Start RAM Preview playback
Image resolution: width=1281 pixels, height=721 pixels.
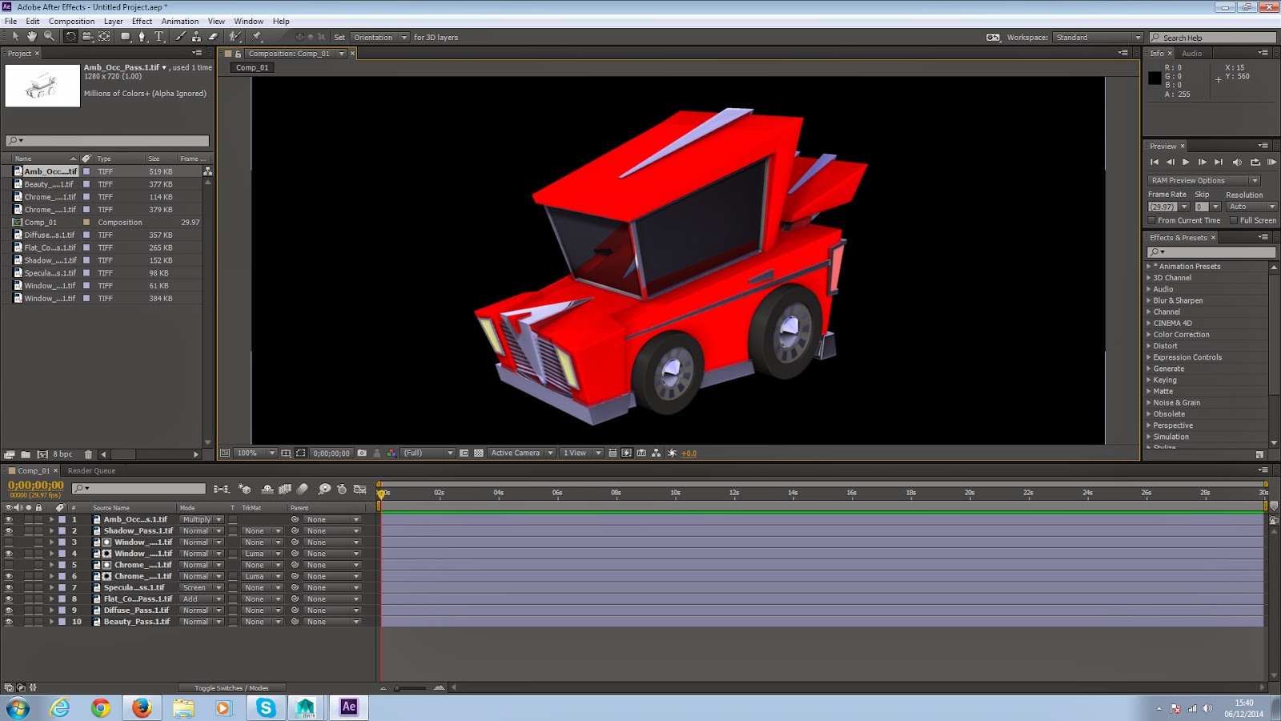tap(1271, 162)
